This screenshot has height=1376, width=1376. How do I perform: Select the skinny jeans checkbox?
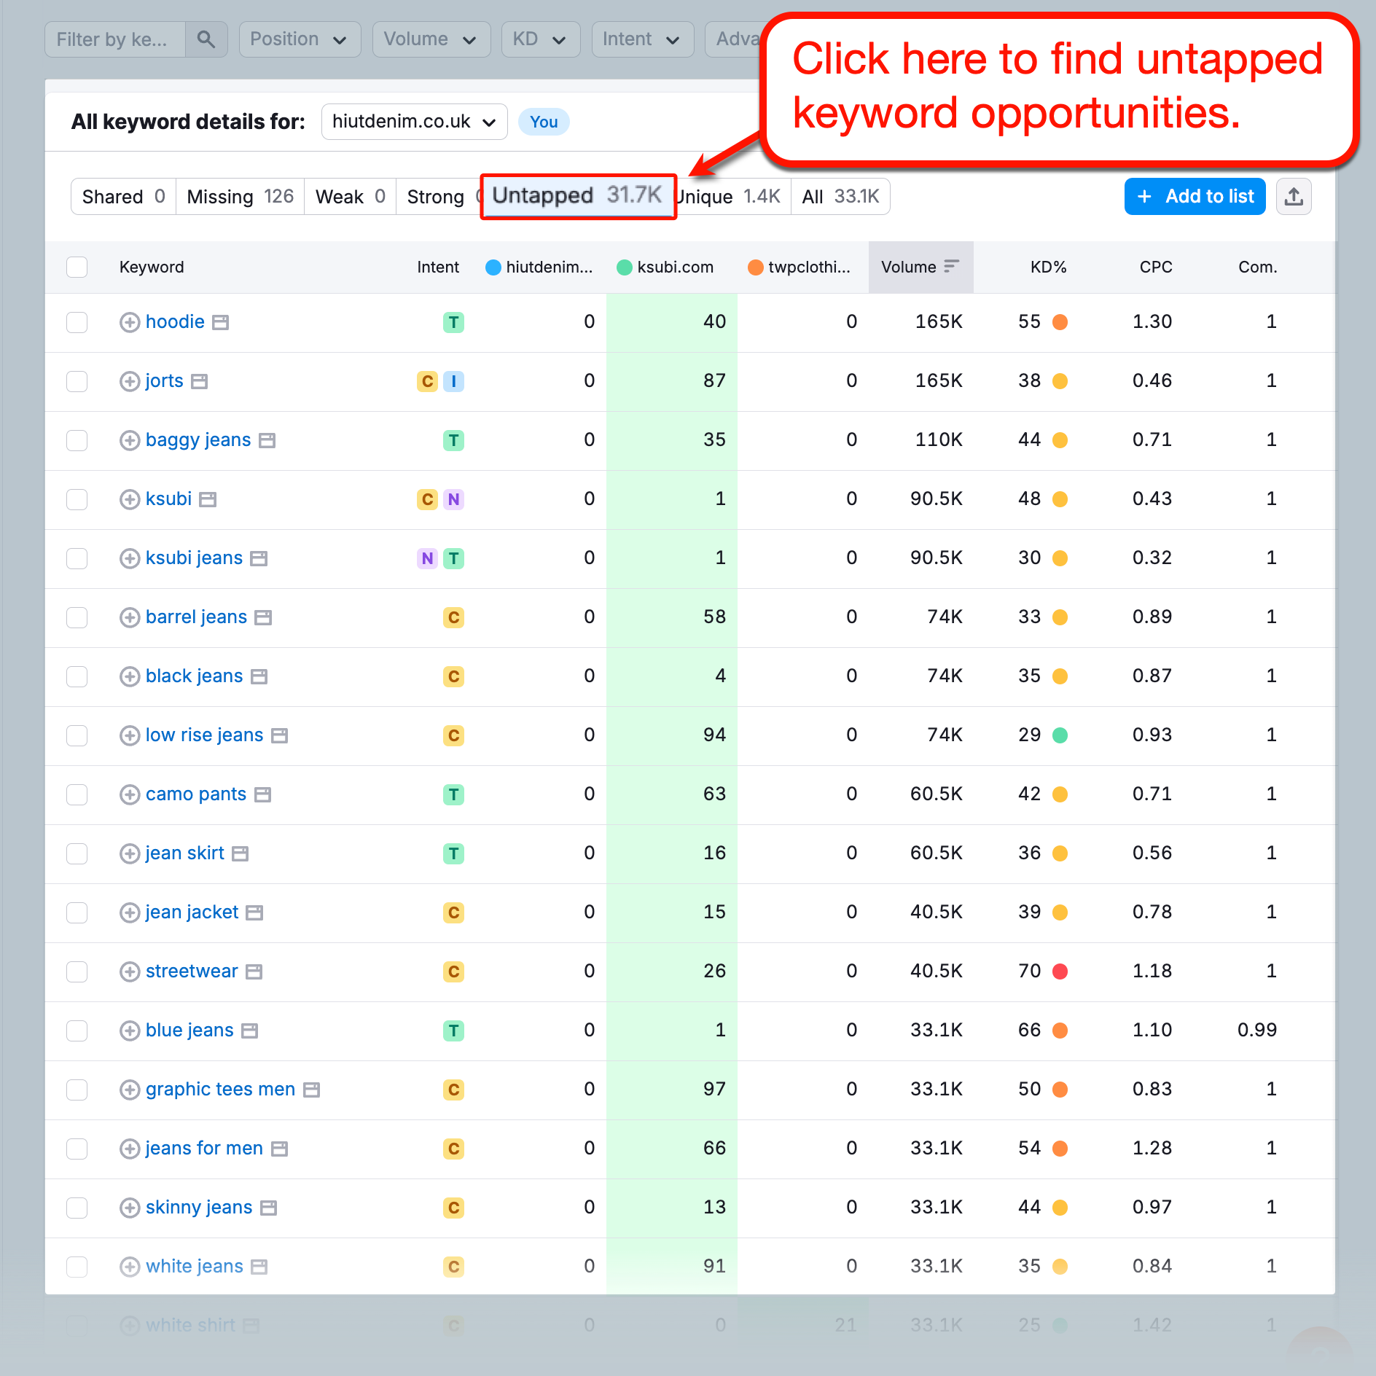pos(77,1208)
